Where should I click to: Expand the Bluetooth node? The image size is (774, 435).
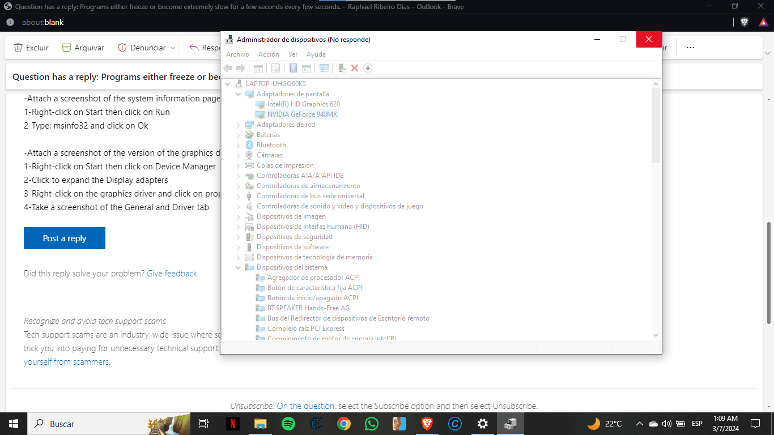[239, 145]
